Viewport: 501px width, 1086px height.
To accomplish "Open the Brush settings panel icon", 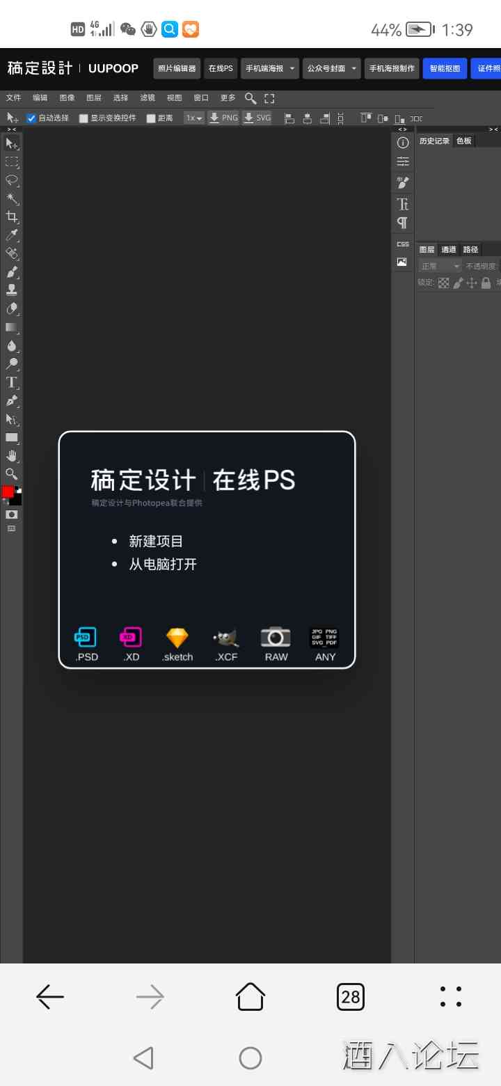I will click(x=402, y=182).
